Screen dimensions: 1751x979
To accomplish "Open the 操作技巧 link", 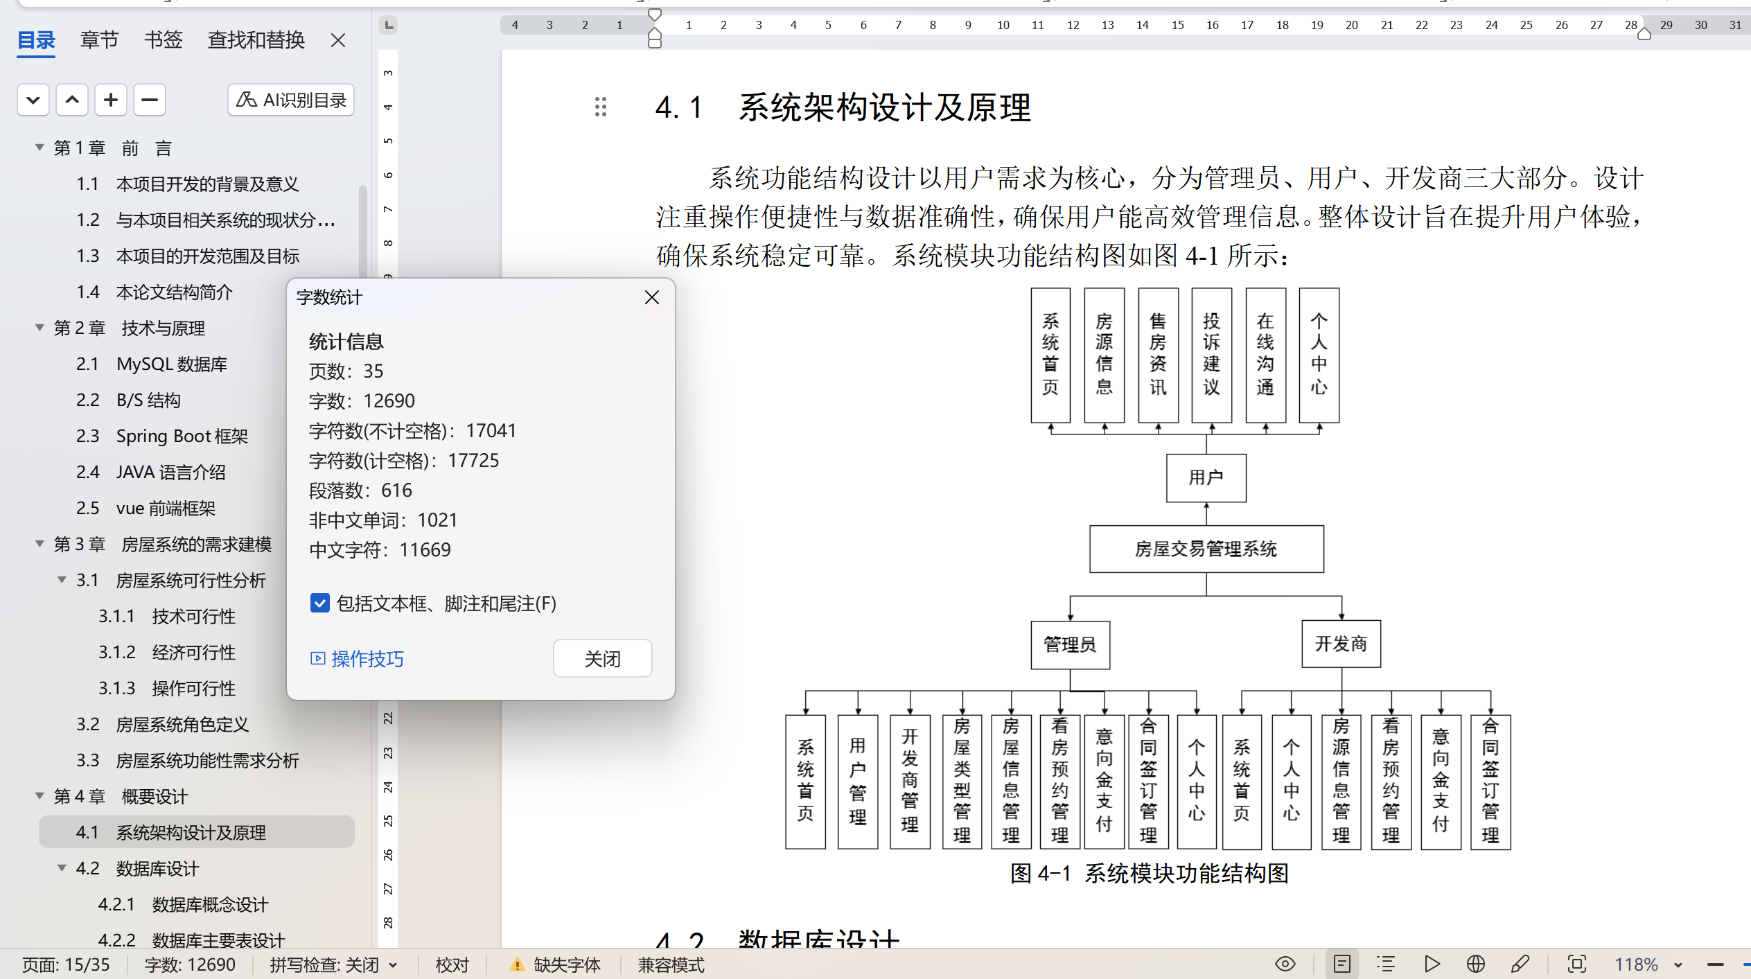I will 367,658.
